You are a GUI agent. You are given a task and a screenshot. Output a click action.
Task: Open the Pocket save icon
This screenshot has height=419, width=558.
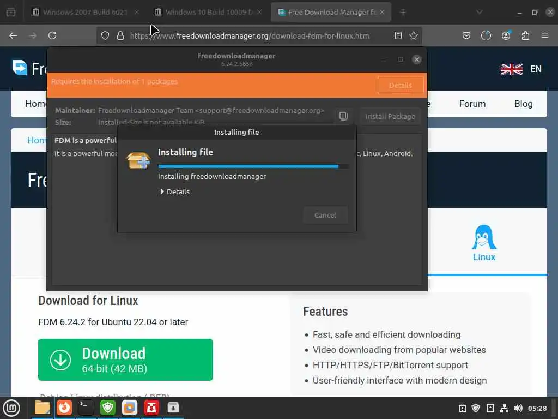[x=466, y=35]
